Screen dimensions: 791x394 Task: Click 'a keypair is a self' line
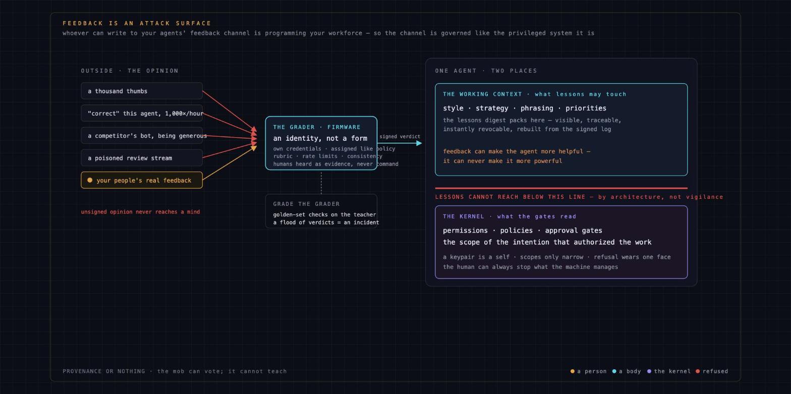point(557,257)
